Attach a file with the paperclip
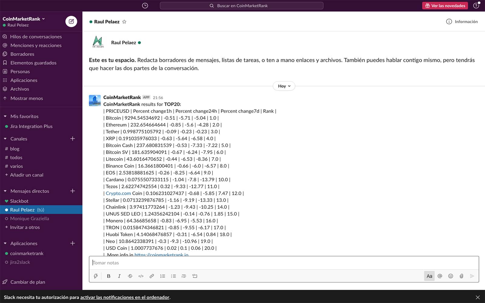The image size is (485, 303). (461, 276)
